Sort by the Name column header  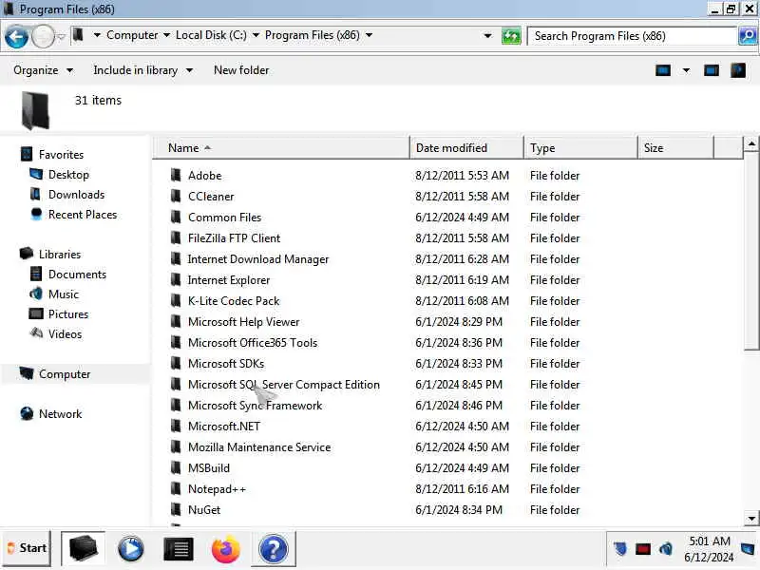pyautogui.click(x=281, y=148)
